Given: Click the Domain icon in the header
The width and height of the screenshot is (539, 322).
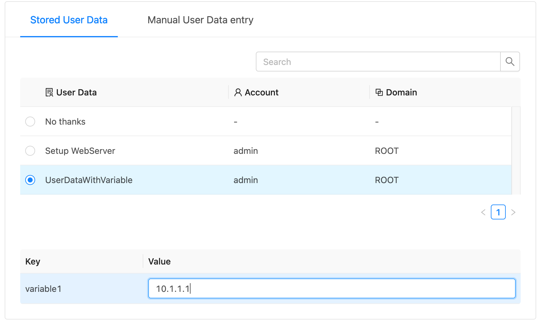Looking at the screenshot, I should [379, 92].
